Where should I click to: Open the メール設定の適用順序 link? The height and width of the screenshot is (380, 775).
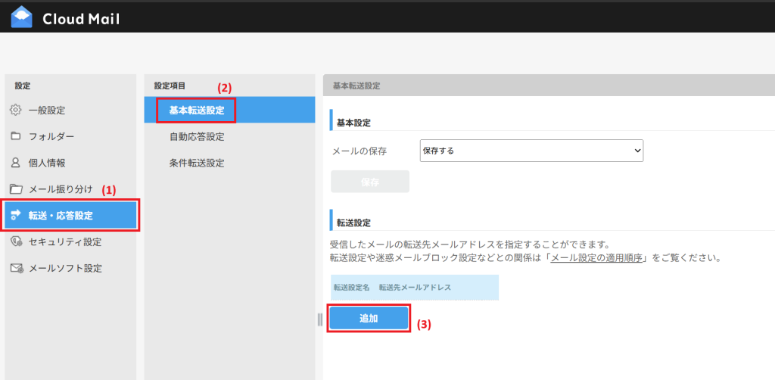point(596,258)
